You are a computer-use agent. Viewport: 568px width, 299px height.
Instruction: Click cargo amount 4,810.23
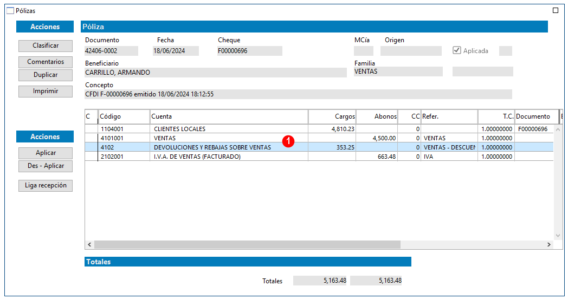point(332,129)
